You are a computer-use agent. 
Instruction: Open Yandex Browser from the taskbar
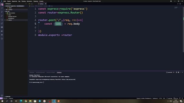(x=45, y=101)
